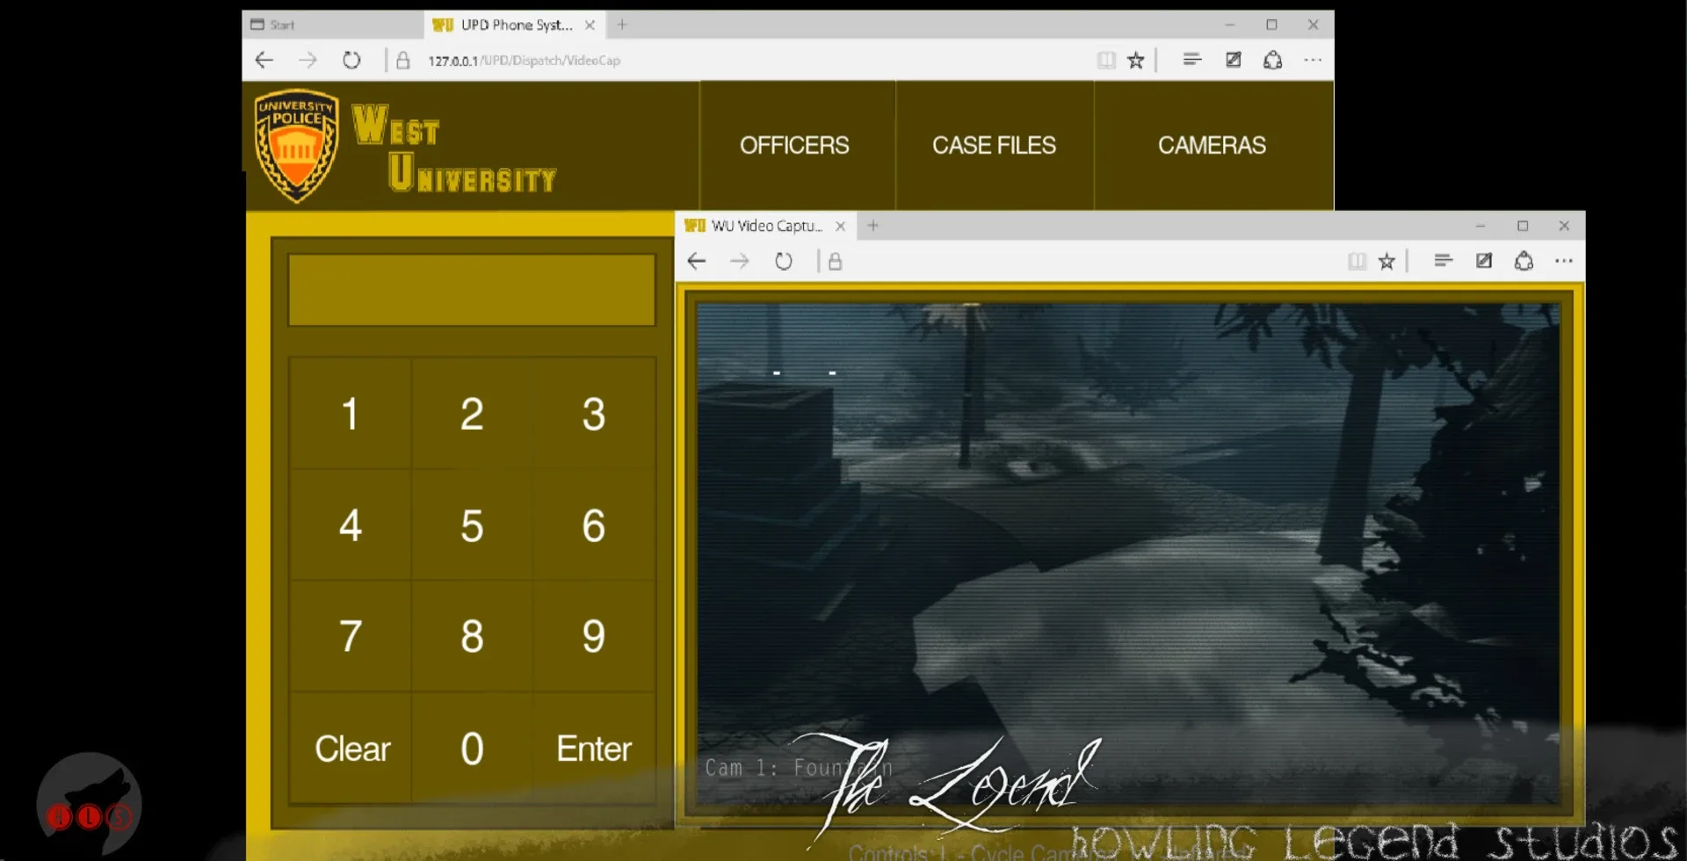
Task: Open a new tab in WU Video Capture window
Action: point(873,226)
